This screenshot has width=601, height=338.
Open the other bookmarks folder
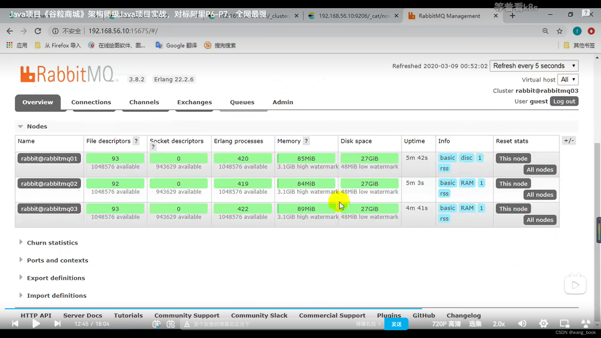tap(579, 45)
